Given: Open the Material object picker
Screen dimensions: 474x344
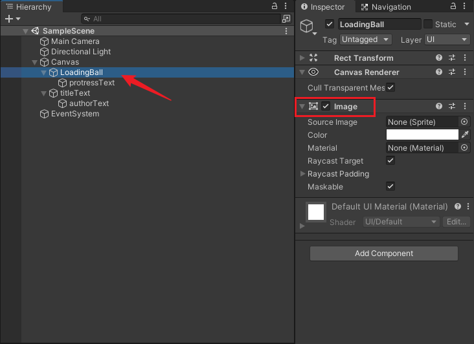Looking at the screenshot, I should tap(464, 147).
